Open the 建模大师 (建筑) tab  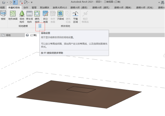pyautogui.click(x=101, y=7)
